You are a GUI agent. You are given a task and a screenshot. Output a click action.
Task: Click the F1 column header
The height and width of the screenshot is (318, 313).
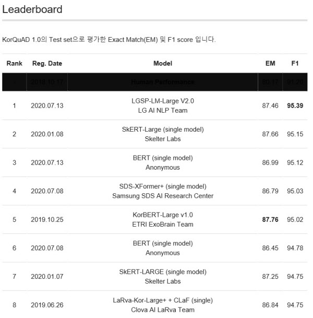click(x=295, y=63)
